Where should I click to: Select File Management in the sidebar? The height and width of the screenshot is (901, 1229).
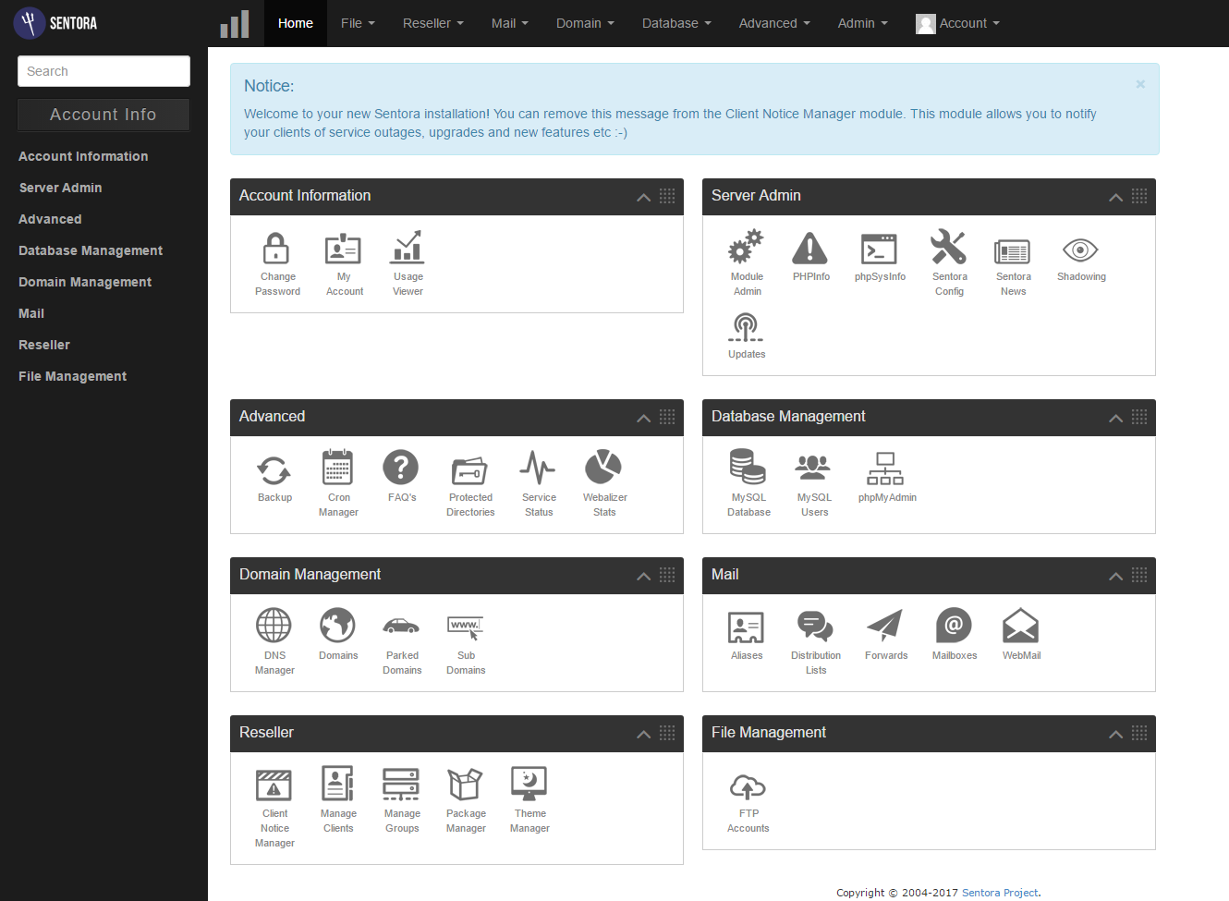point(73,376)
